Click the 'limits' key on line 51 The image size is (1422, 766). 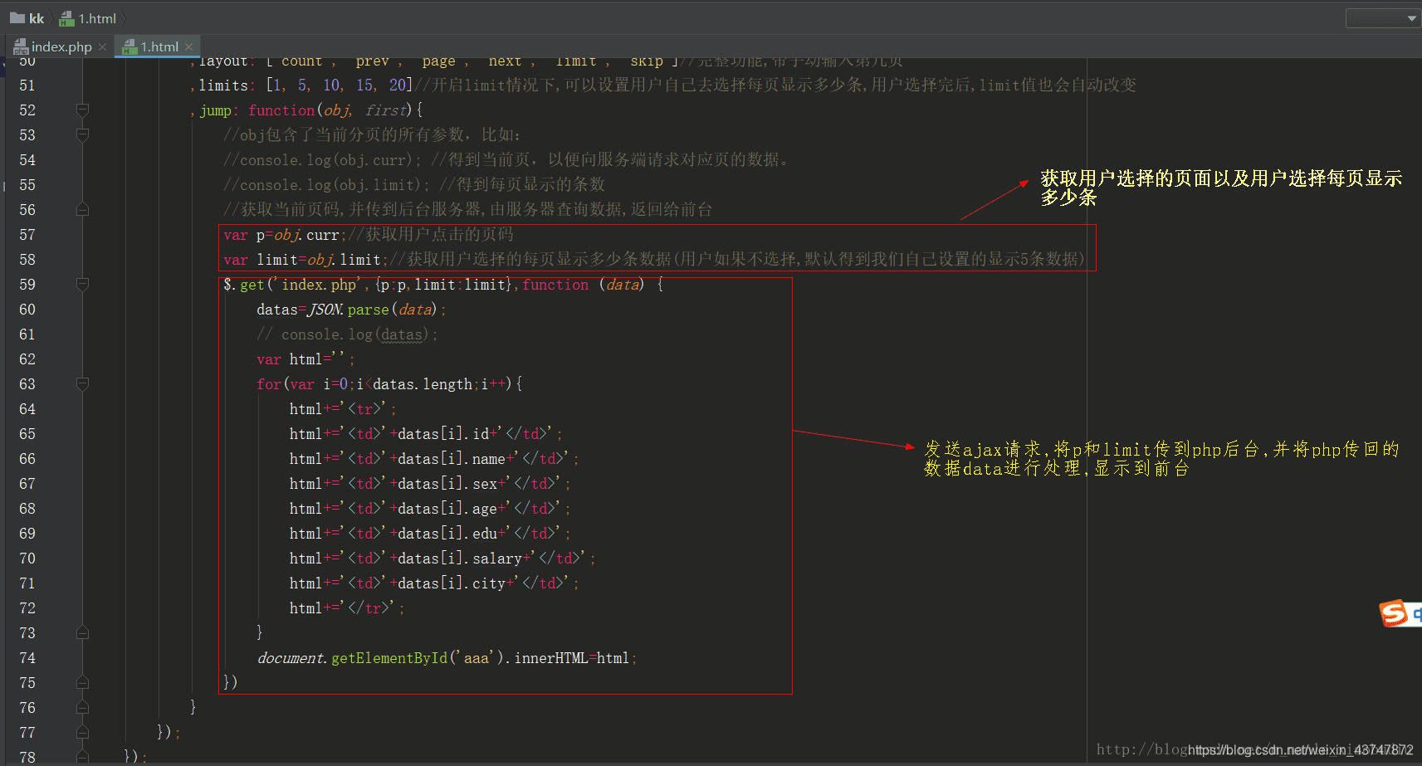[223, 85]
